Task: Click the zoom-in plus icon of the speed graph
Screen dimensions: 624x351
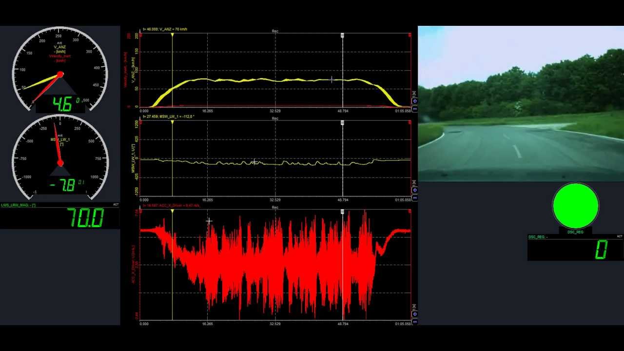Action: 414,101
